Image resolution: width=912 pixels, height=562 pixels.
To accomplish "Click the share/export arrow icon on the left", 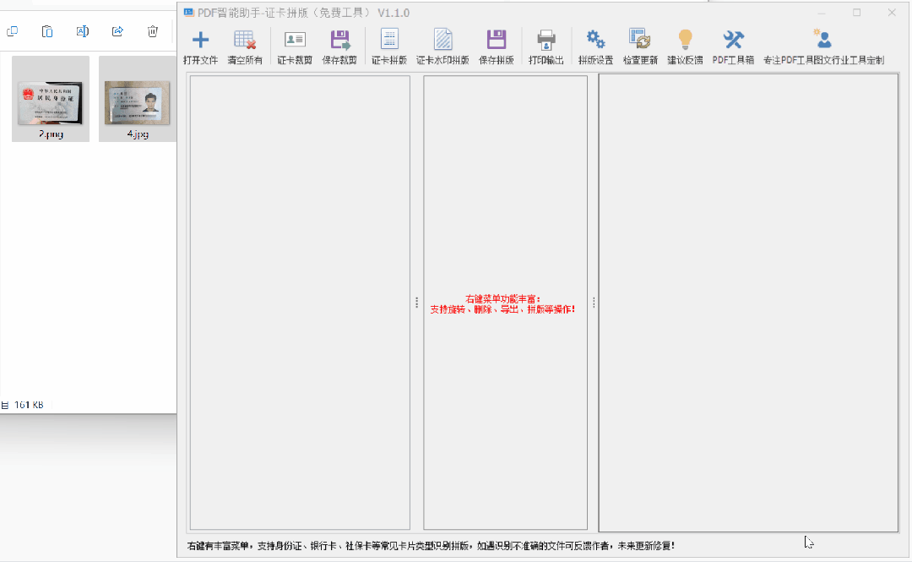I will pyautogui.click(x=117, y=30).
